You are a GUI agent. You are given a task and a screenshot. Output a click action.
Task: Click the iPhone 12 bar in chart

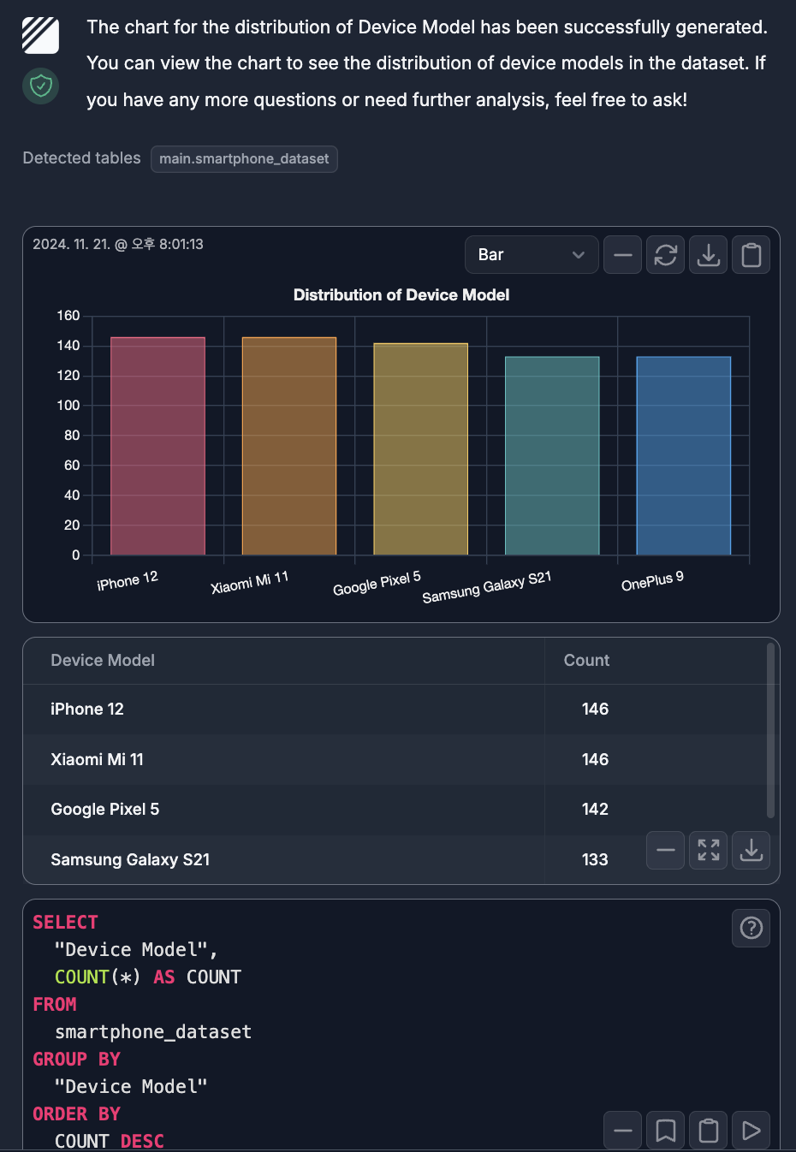[157, 446]
